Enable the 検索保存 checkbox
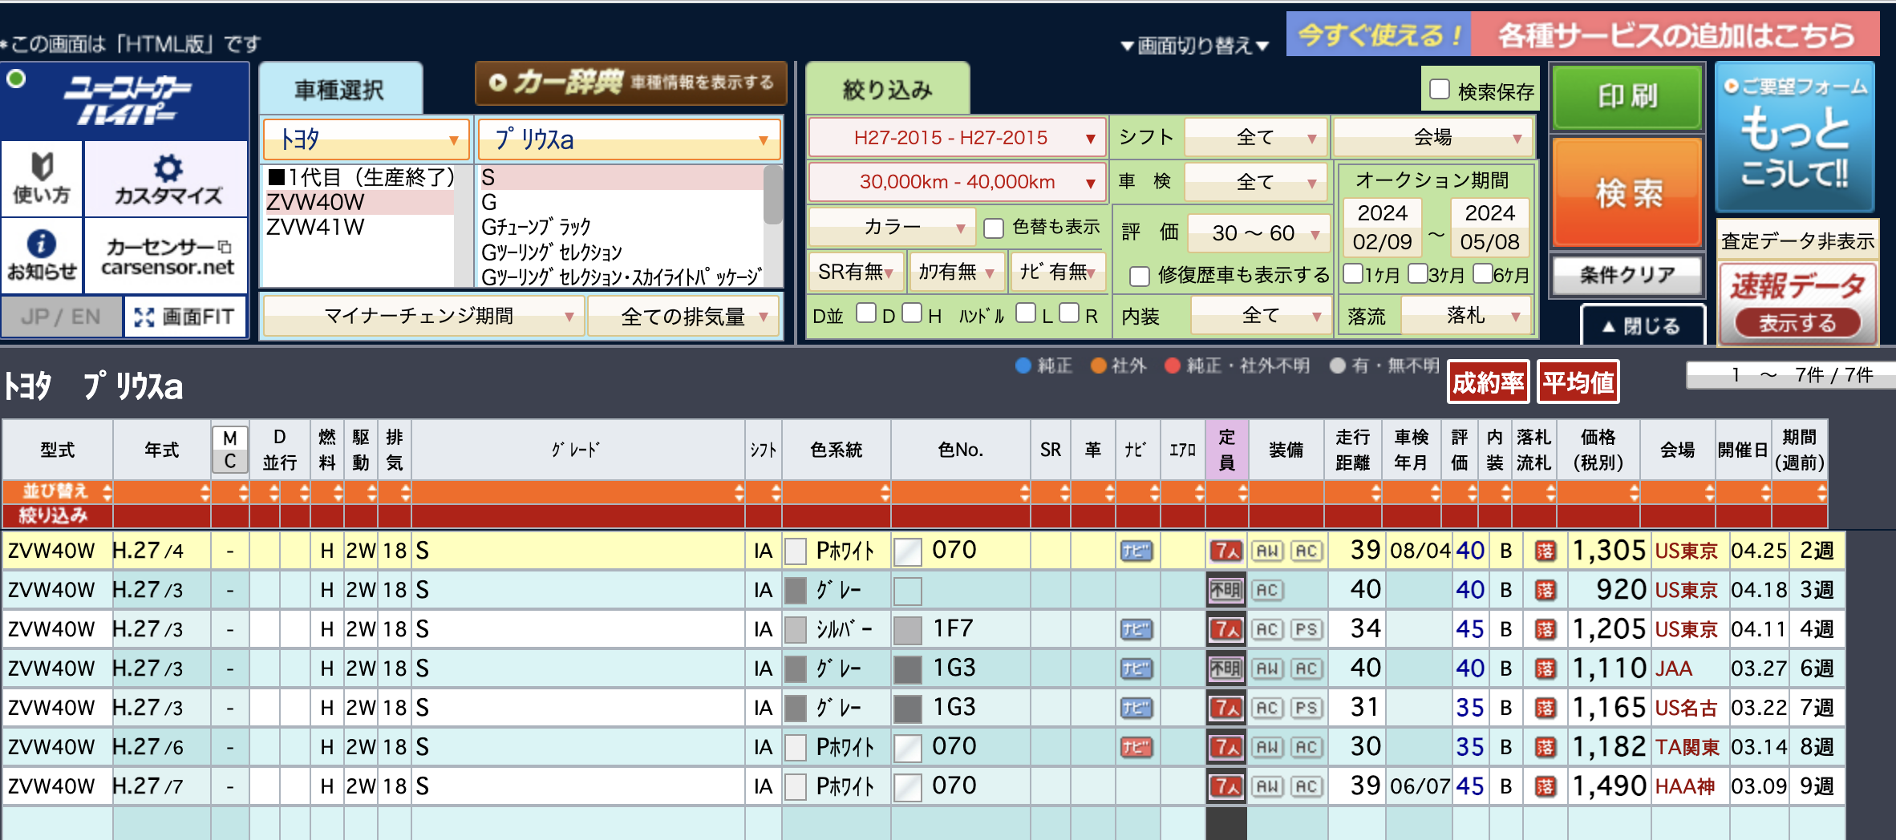Screen dimensions: 1896x840 [1440, 89]
